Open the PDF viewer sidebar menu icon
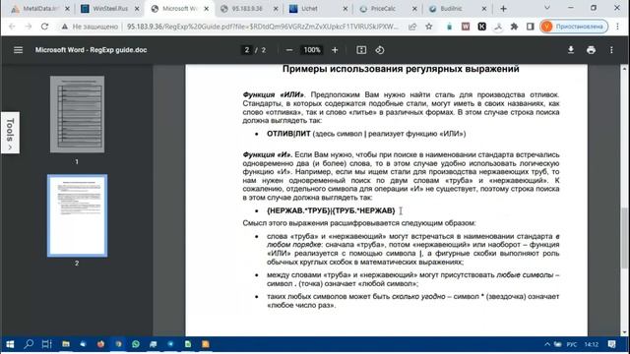This screenshot has height=354, width=630. tap(18, 50)
